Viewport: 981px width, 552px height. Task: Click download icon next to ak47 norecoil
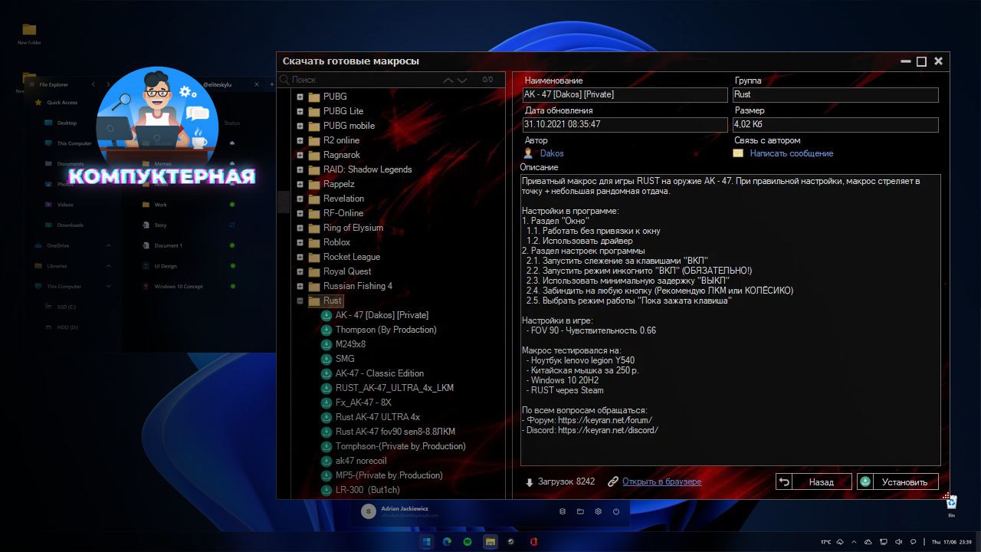(326, 461)
